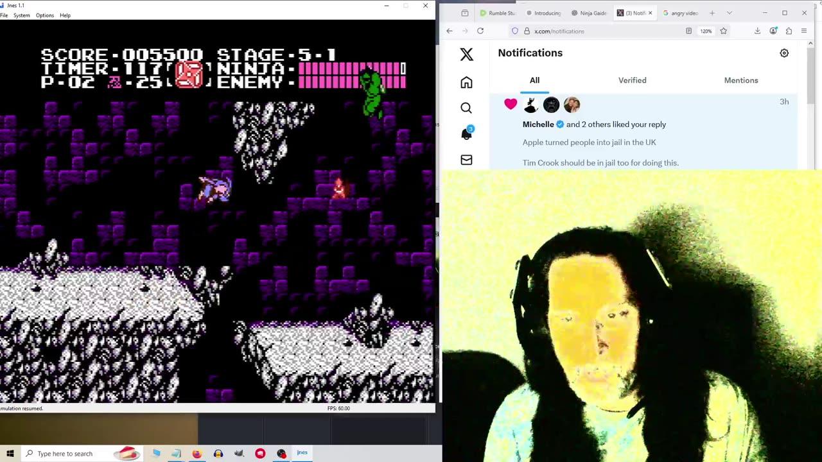Go back in Firefox
The image size is (822, 462).
tap(450, 31)
